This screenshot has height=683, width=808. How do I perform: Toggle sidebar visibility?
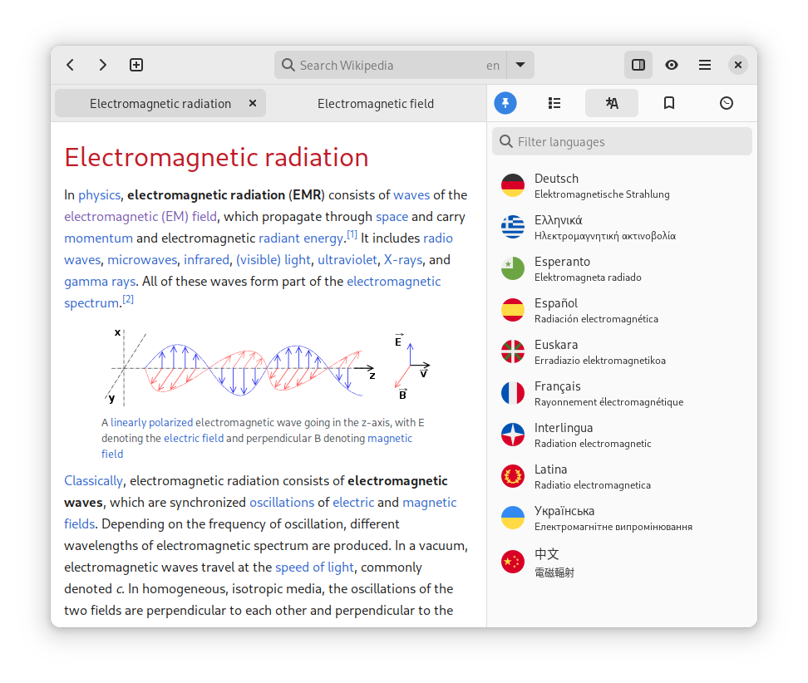coord(638,65)
